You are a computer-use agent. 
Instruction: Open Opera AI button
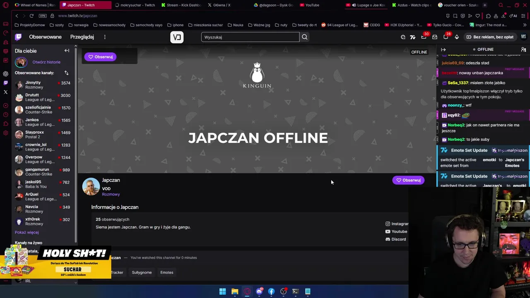514,16
